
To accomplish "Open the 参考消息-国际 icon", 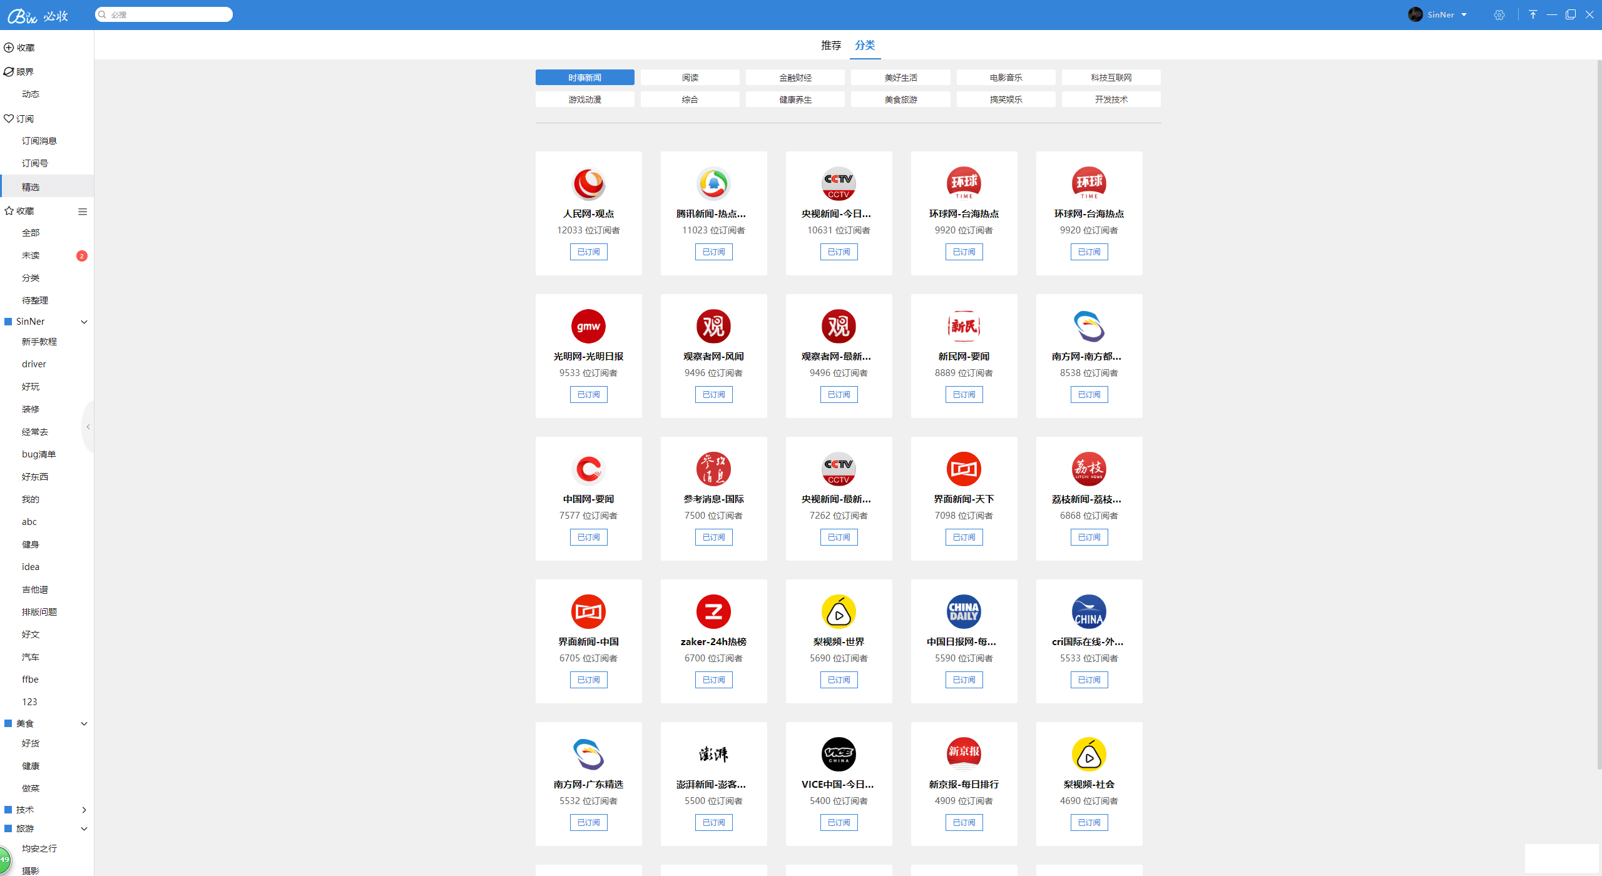I will click(x=713, y=469).
